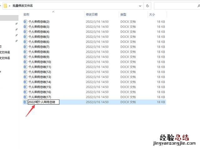This screenshot has height=149, width=200.
Task: Click the docx icon of 个人年终总结(11)
Action: point(25,67)
